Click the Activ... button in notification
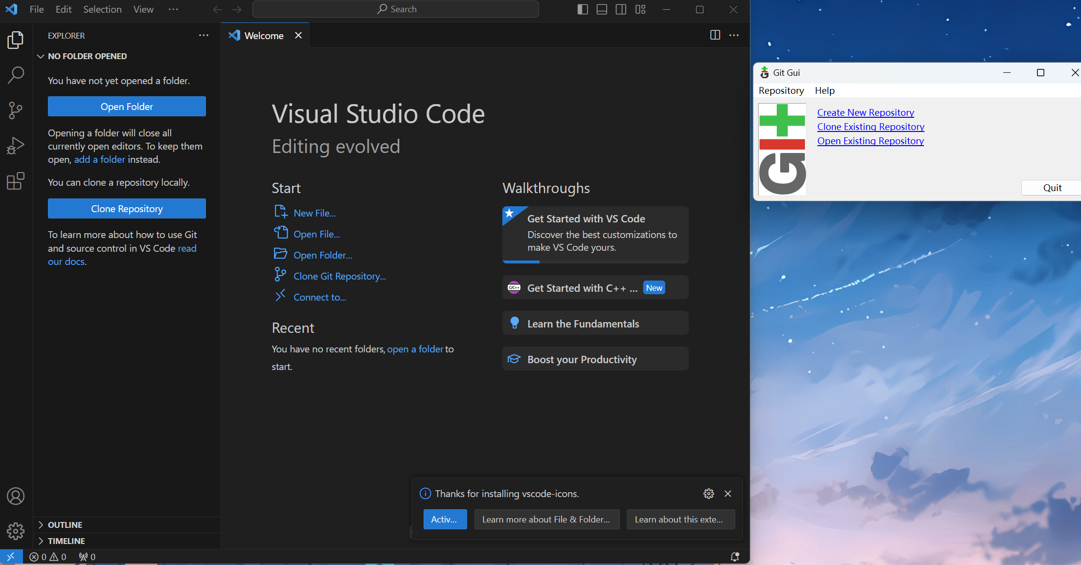 click(445, 519)
